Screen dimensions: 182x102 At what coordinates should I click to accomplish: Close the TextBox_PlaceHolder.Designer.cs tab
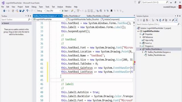[x=61, y=16]
